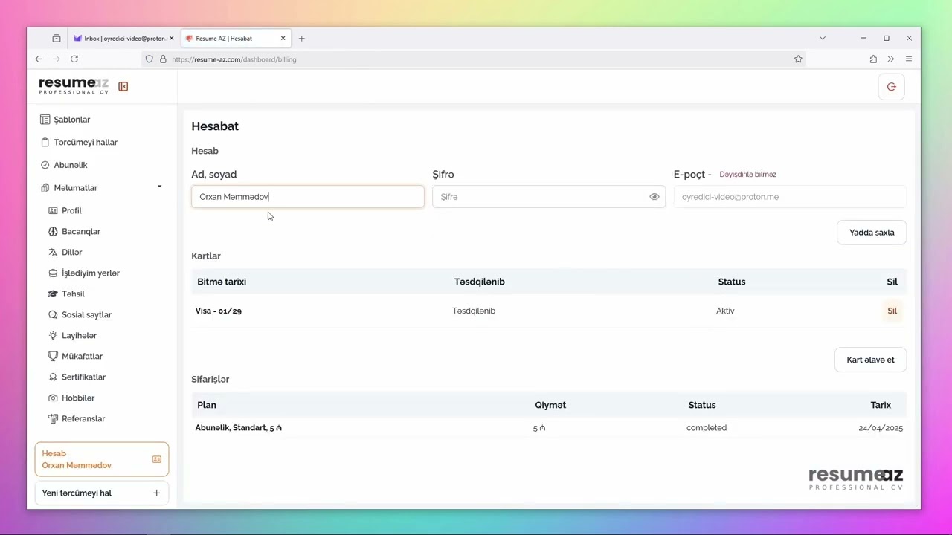
Task: Open browser extensions icon
Action: [873, 59]
